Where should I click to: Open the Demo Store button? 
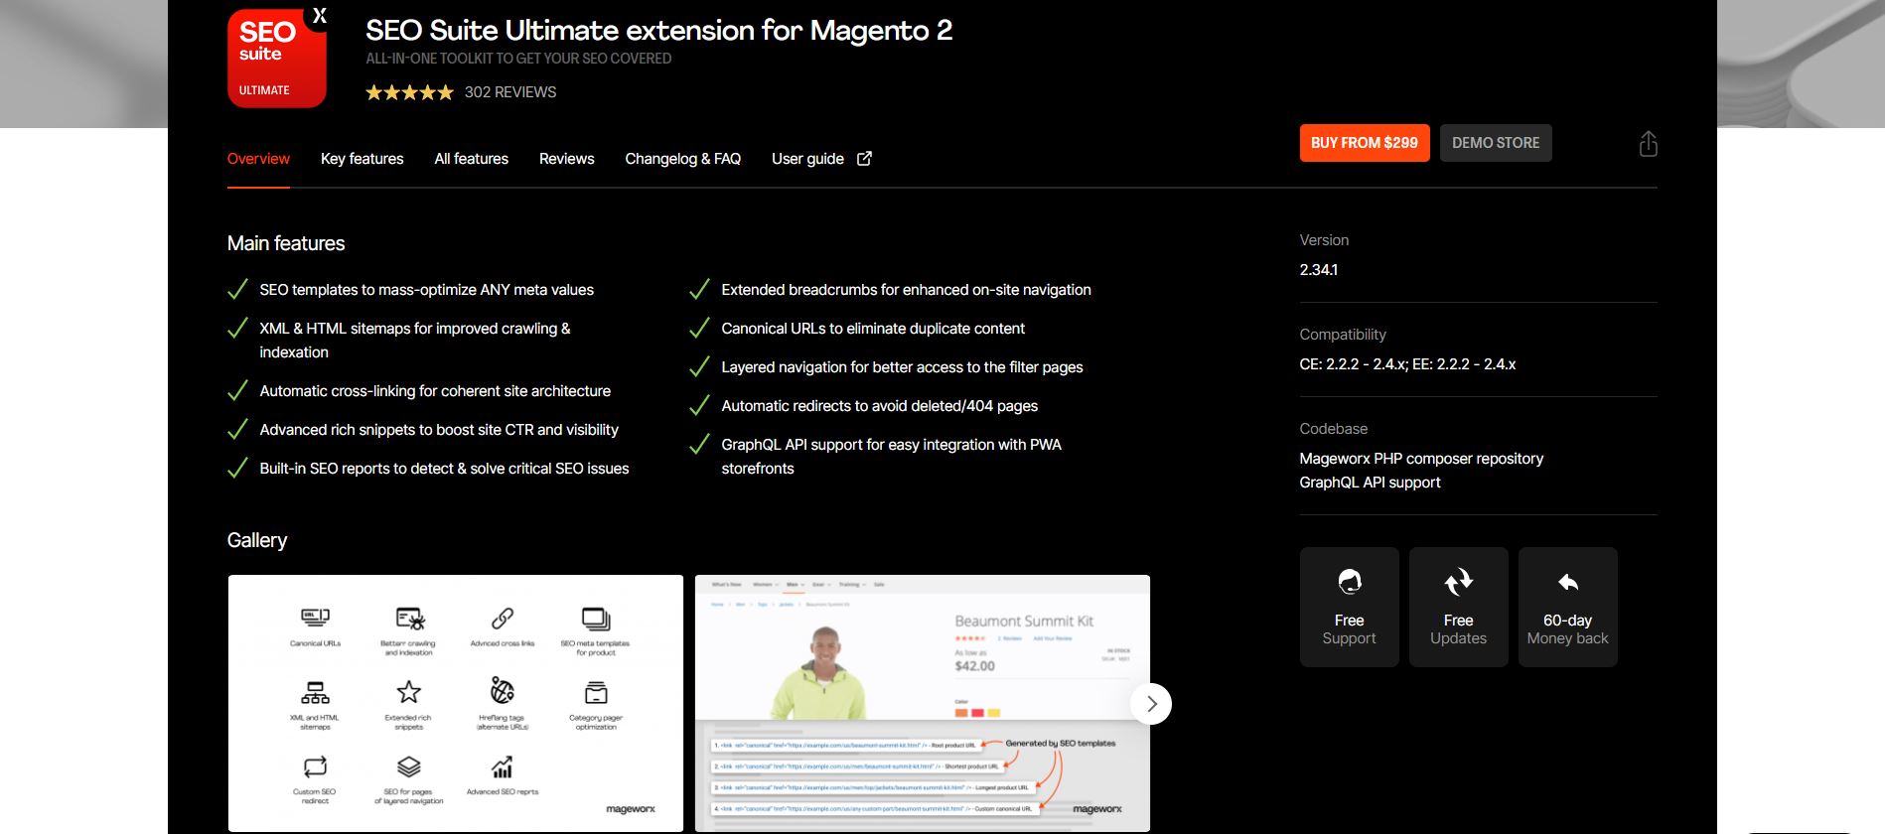tap(1496, 143)
